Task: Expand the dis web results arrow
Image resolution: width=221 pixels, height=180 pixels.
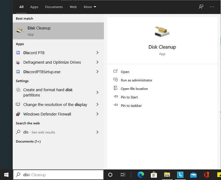Action: (98, 132)
